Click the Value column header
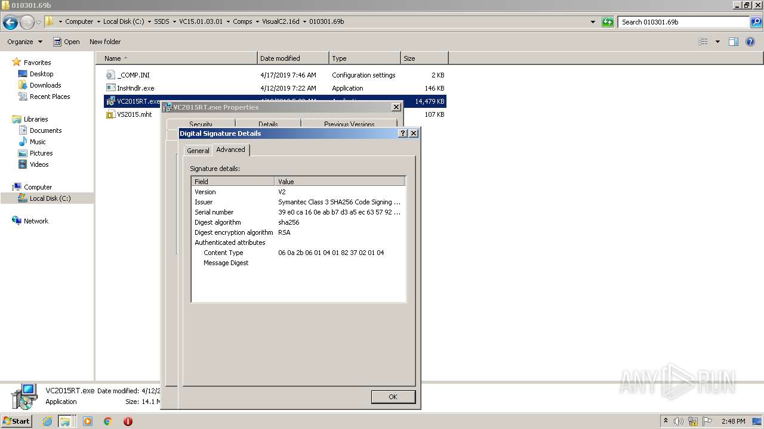 click(x=340, y=181)
